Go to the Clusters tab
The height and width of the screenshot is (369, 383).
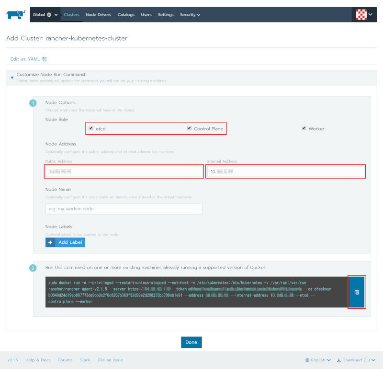click(x=71, y=15)
